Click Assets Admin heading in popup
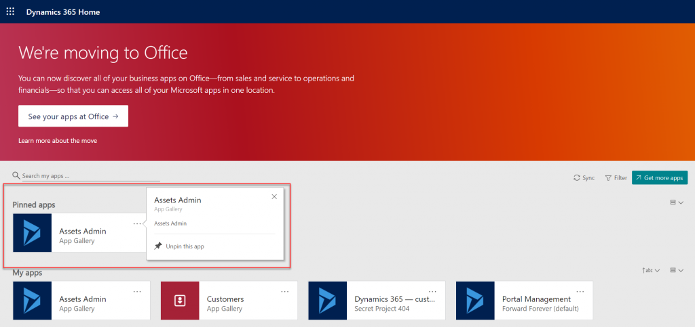 coord(178,200)
